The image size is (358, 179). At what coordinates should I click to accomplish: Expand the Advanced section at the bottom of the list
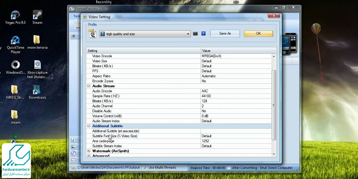pos(89,156)
